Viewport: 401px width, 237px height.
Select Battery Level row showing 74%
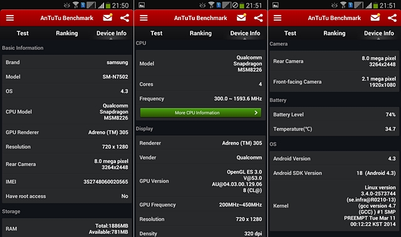pos(335,114)
